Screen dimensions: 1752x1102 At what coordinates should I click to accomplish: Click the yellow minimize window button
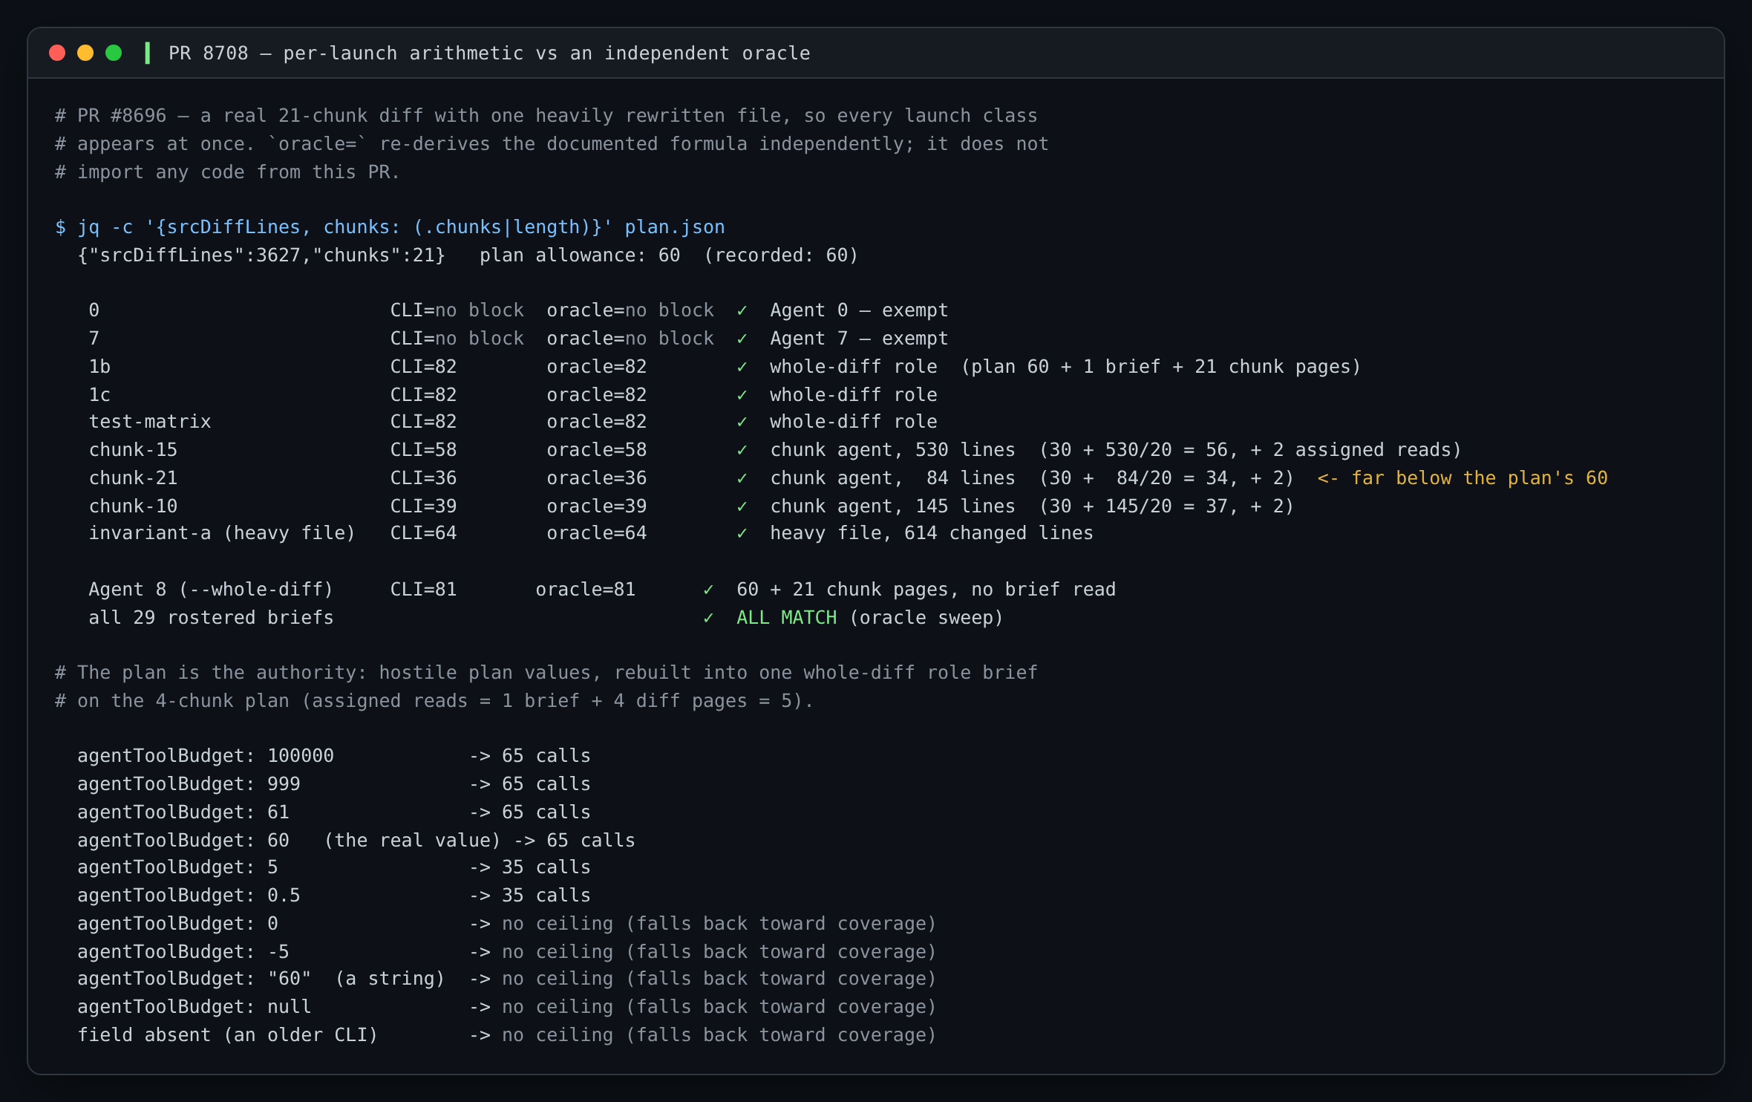(x=85, y=53)
